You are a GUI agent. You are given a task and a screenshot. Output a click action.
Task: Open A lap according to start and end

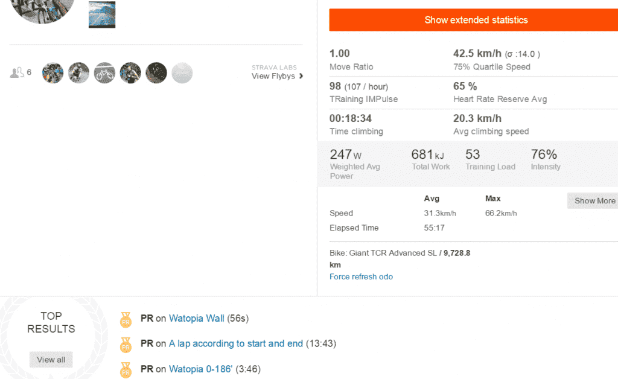pos(236,343)
